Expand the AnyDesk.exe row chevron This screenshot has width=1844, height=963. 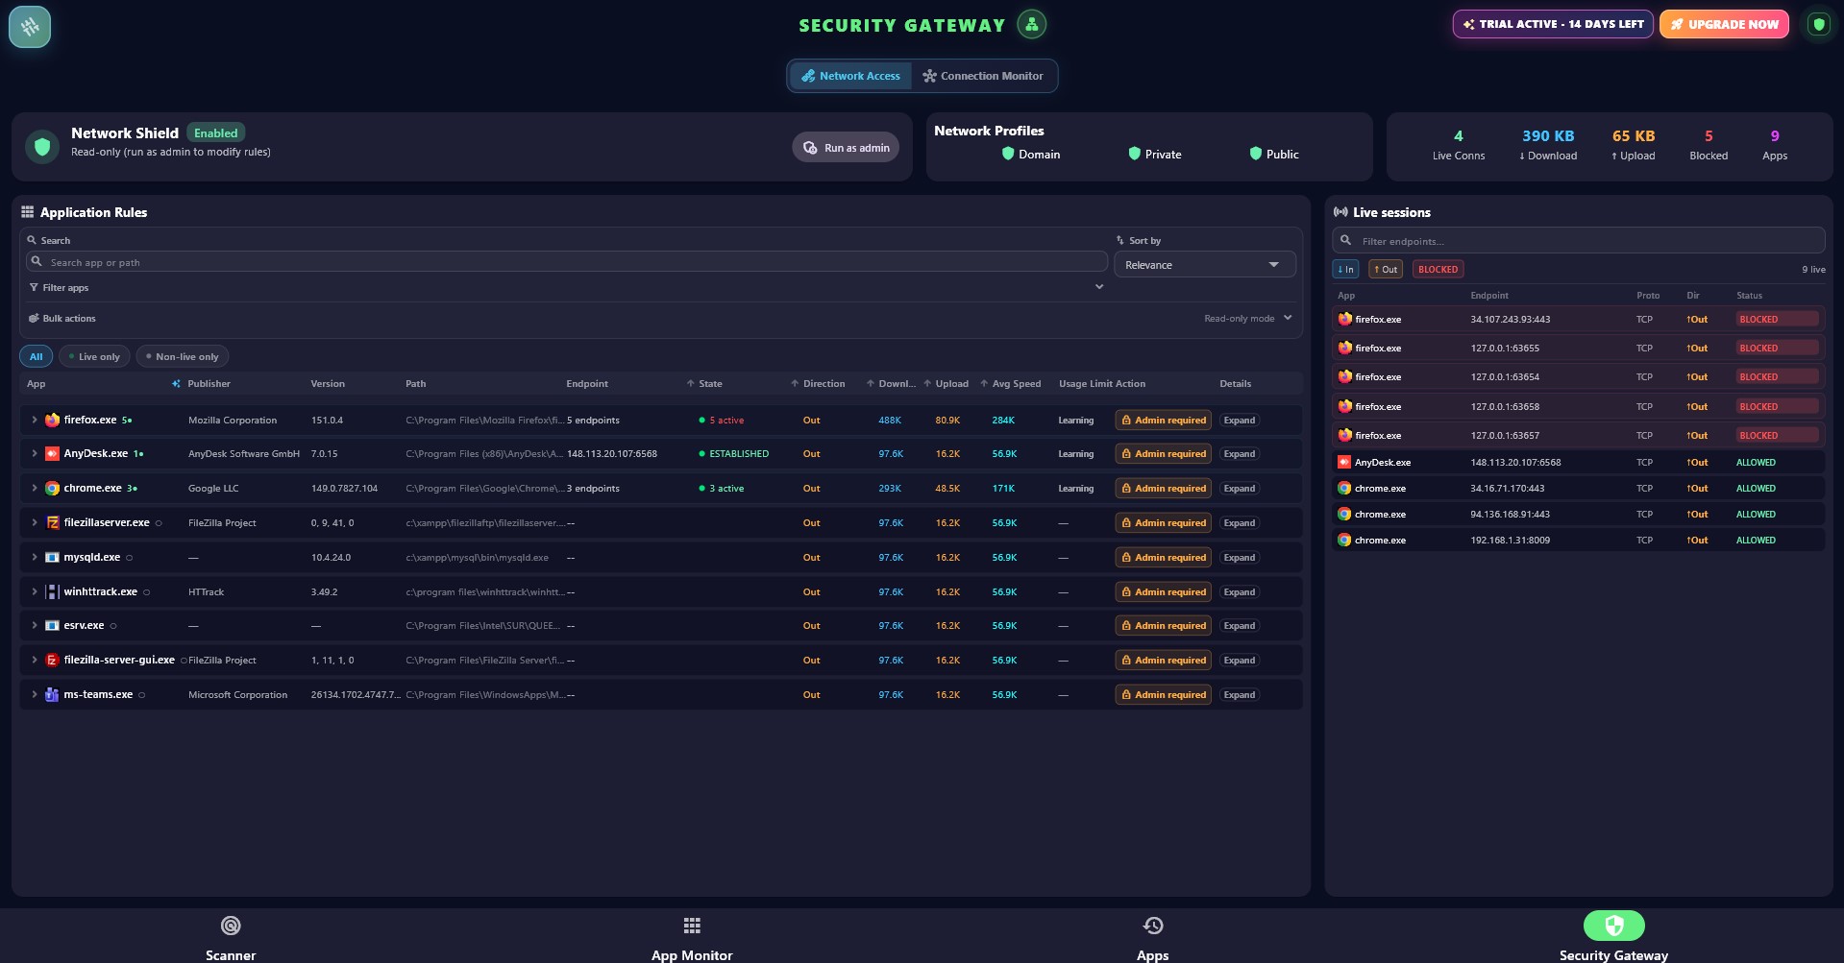point(34,453)
